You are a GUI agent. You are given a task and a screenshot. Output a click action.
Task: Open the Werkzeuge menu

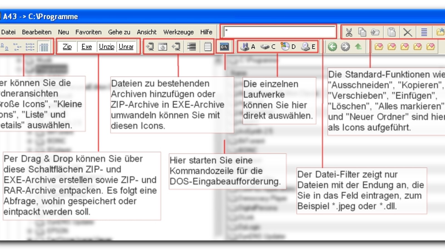click(179, 32)
